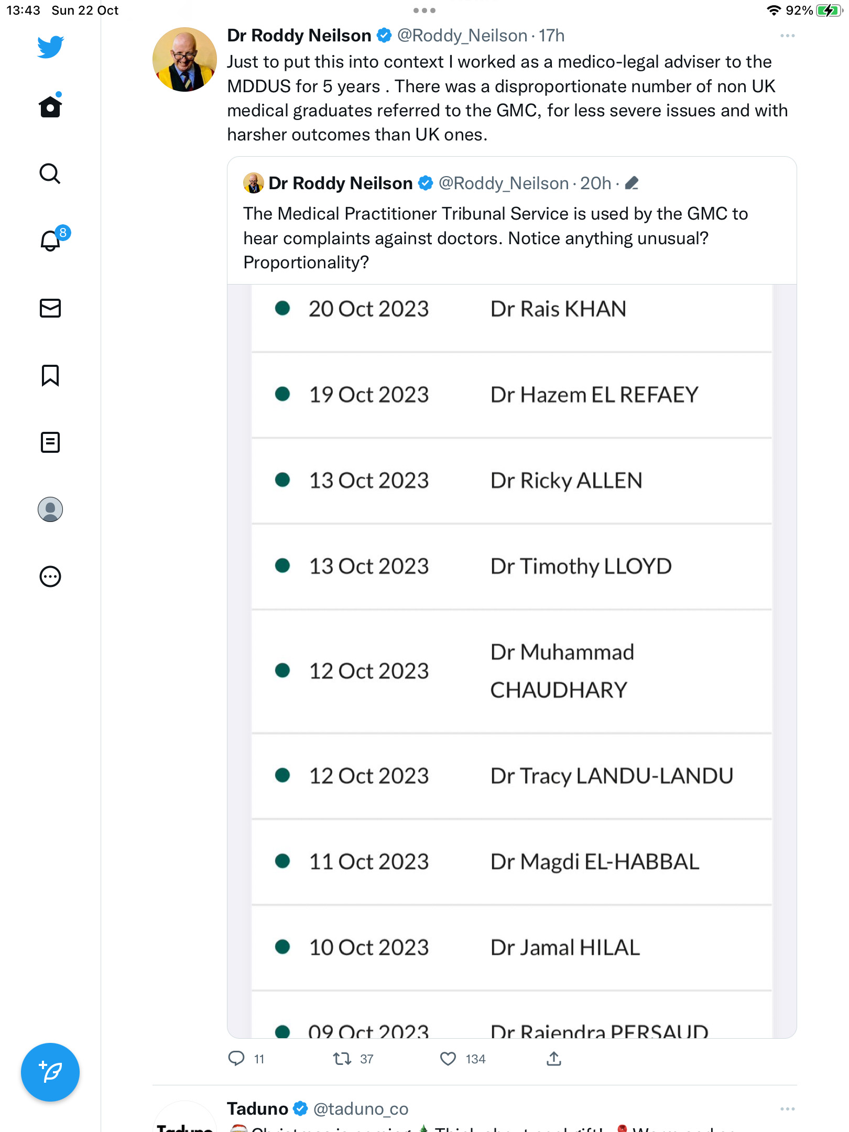View Dr Roddy Neilson profile picture
Screen dimensions: 849x1132
pyautogui.click(x=184, y=59)
